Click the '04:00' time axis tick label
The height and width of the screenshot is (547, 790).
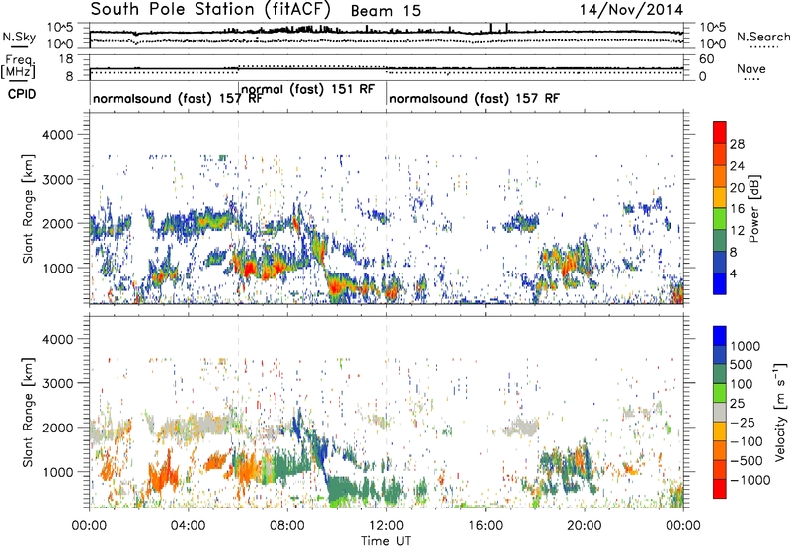pyautogui.click(x=188, y=526)
